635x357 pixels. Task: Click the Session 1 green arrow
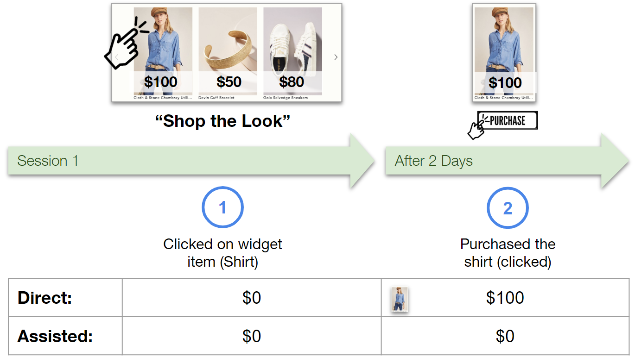(x=191, y=161)
